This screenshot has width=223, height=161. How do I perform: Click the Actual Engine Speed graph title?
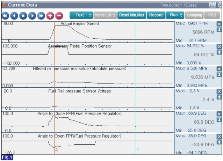coord(80,24)
